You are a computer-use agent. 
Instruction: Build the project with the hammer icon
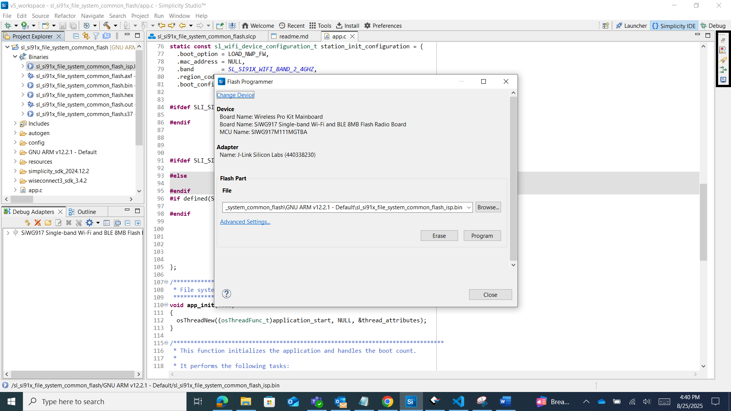107,25
